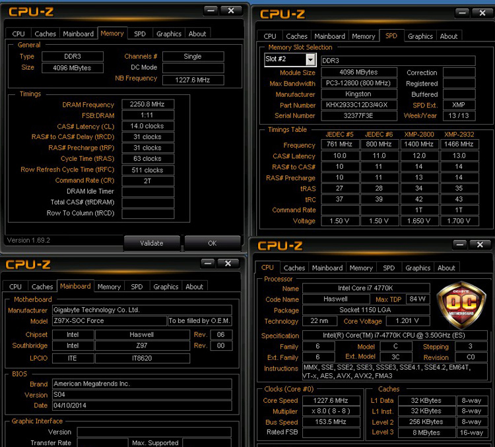Screen dimensions: 495x447
Task: Click the OK button in Memory window
Action: point(212,243)
